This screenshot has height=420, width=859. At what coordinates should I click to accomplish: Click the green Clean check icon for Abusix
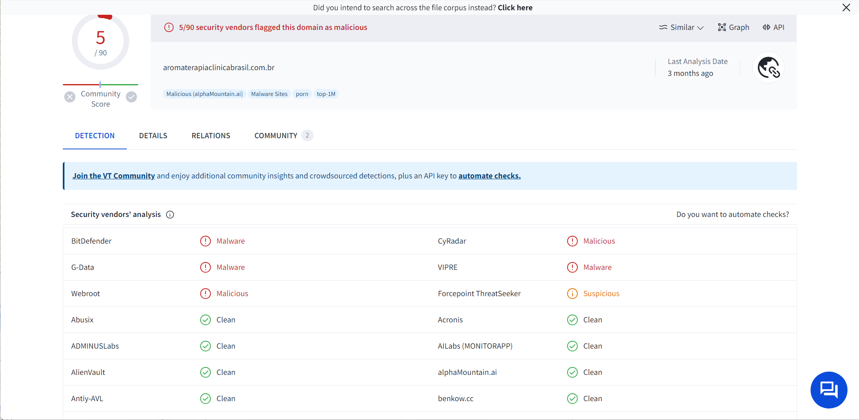(205, 320)
